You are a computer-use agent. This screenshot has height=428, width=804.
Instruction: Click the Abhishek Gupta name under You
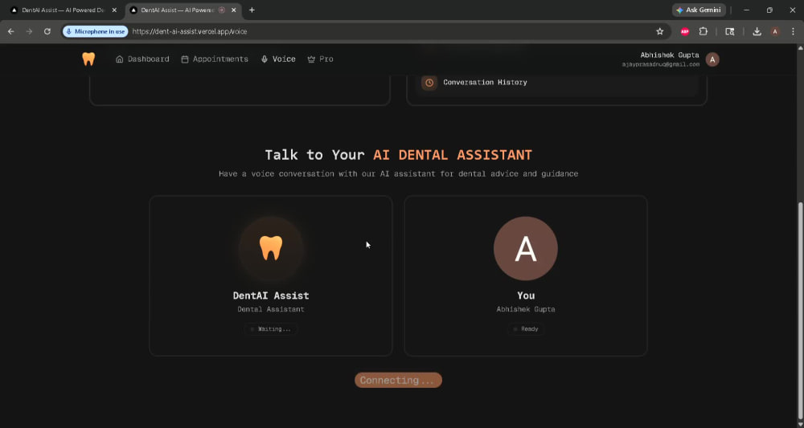point(526,309)
